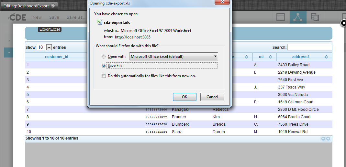Click address cell 1619 Stillman Court
The width and height of the screenshot is (346, 167).
pyautogui.click(x=296, y=102)
